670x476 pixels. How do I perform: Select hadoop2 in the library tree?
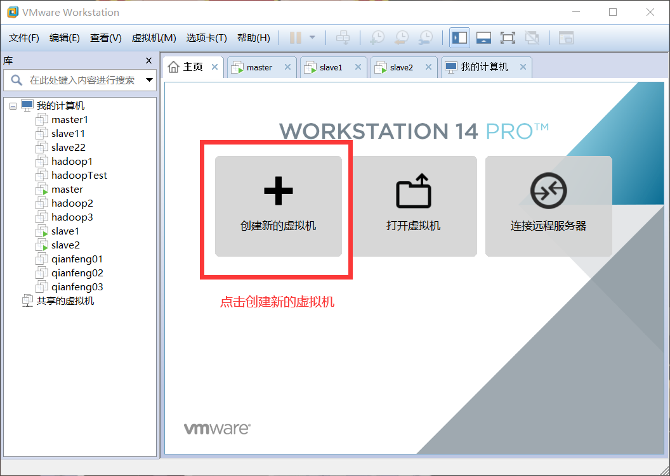[72, 203]
